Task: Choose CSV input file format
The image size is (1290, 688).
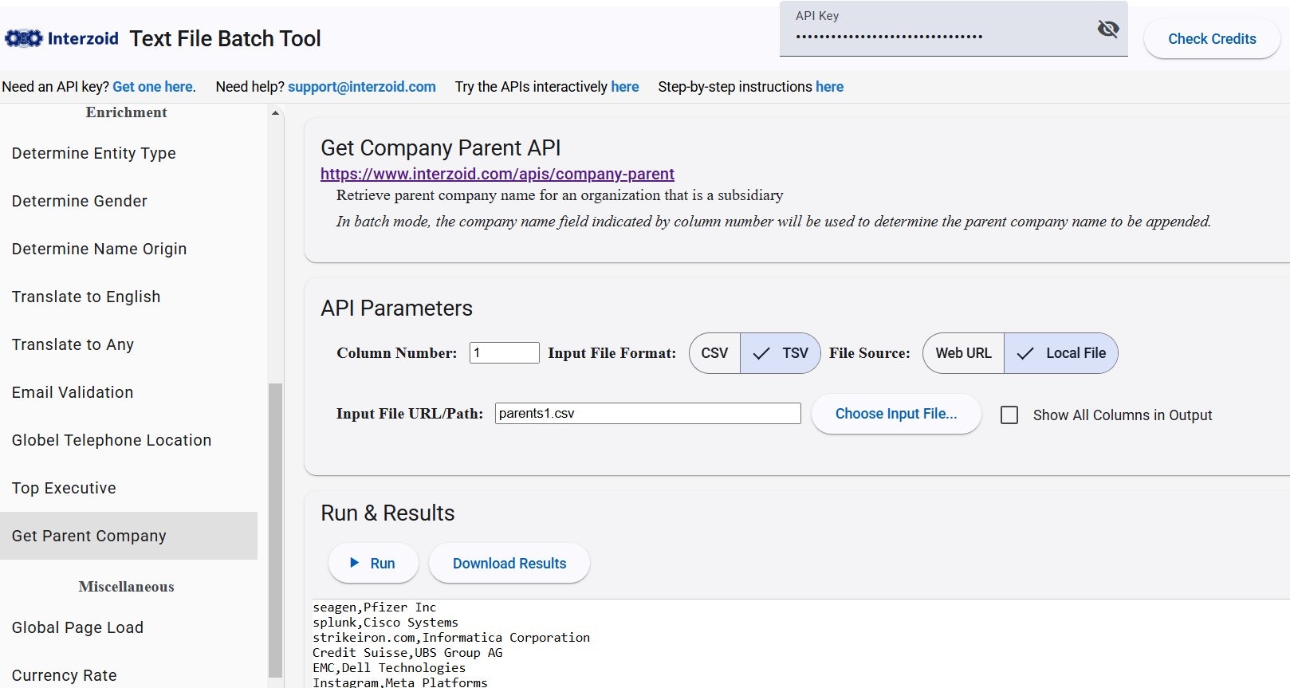Action: coord(714,353)
